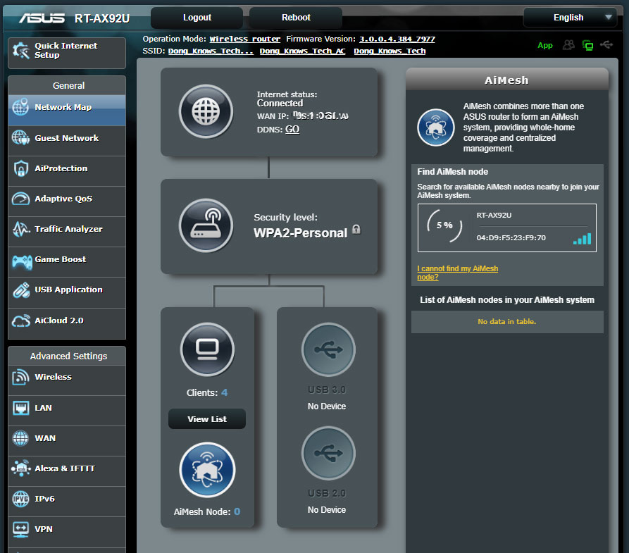The width and height of the screenshot is (629, 553).
Task: Click the 5 % progress circle
Action: pyautogui.click(x=444, y=225)
